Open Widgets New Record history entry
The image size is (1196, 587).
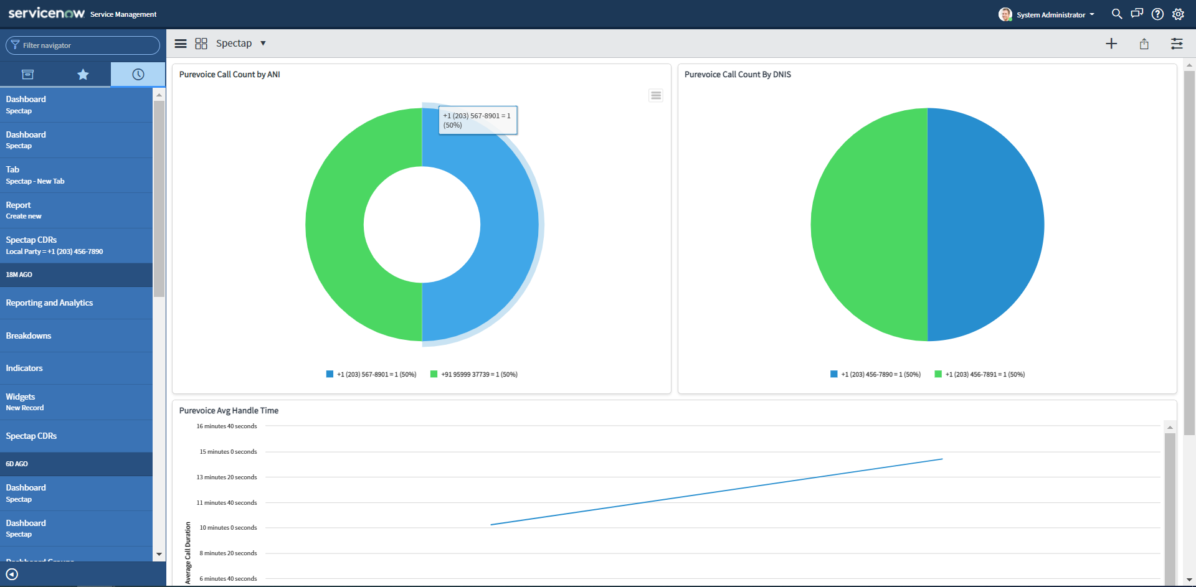76,402
